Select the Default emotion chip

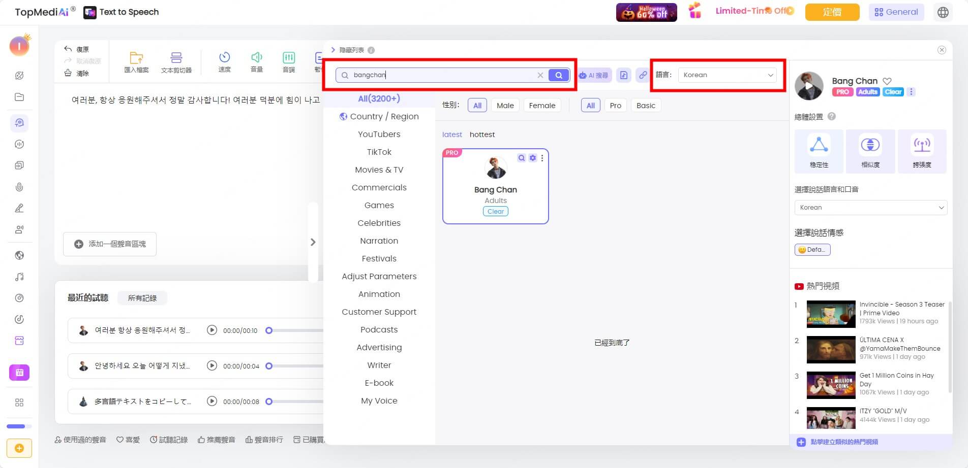812,250
